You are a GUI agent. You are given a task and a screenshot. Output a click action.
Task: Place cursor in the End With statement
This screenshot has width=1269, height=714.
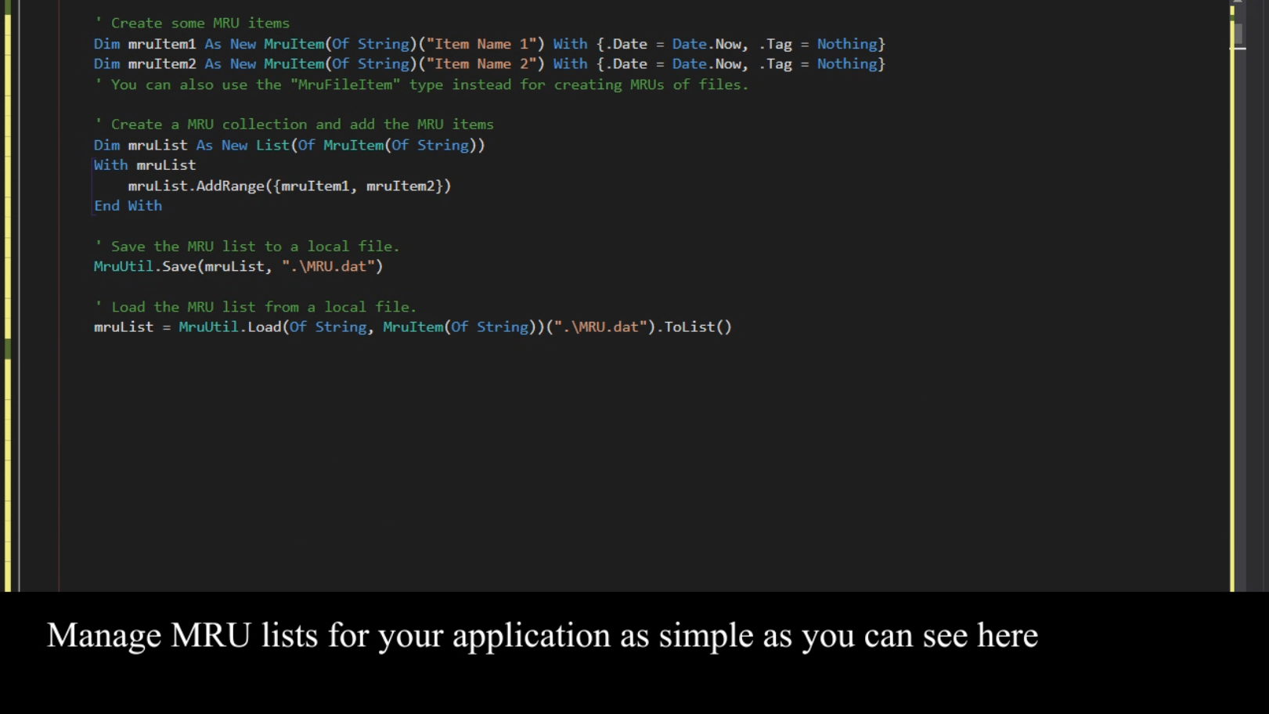(128, 205)
